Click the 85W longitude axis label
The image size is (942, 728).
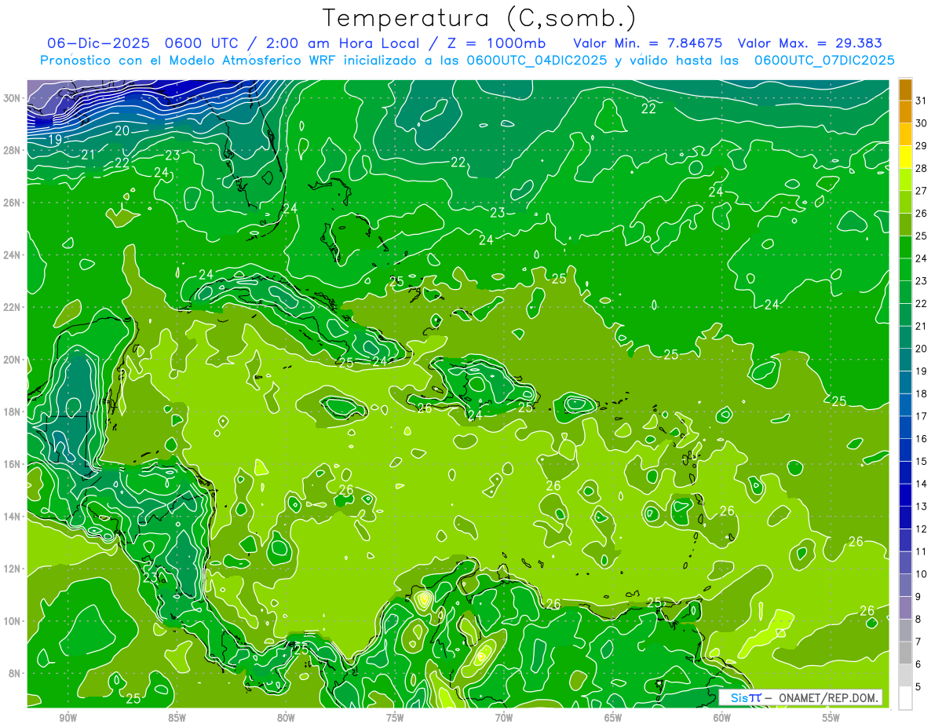[x=177, y=718]
